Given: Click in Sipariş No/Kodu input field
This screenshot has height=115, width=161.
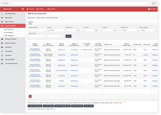Looking at the screenshot, I should [38, 30].
